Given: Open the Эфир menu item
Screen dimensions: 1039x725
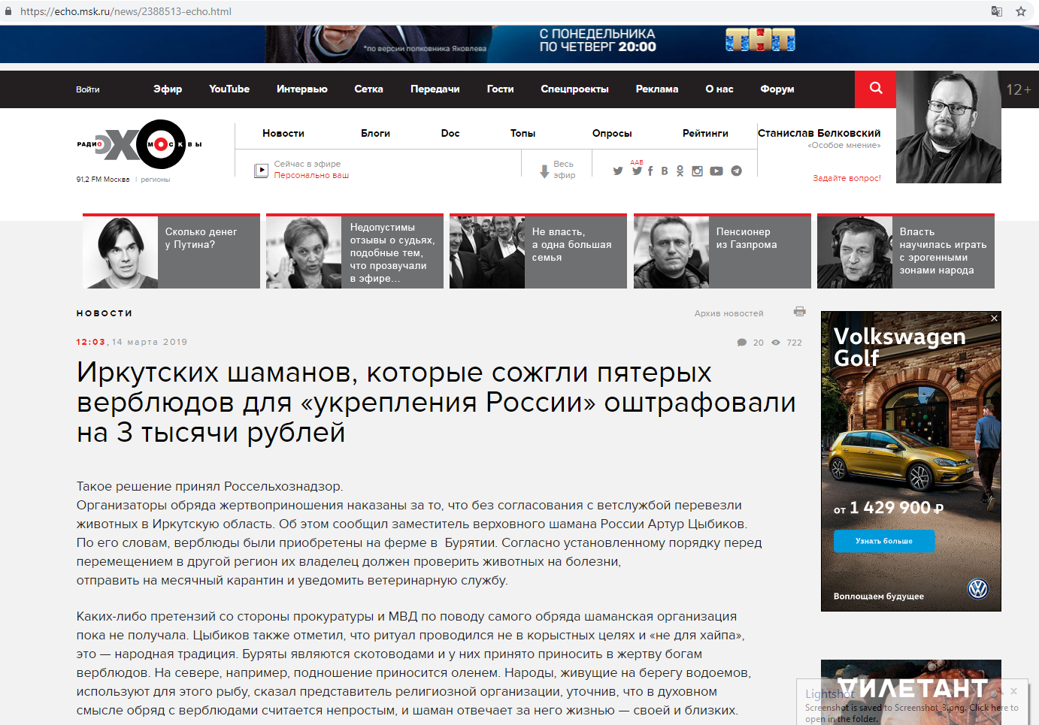Looking at the screenshot, I should (x=168, y=89).
